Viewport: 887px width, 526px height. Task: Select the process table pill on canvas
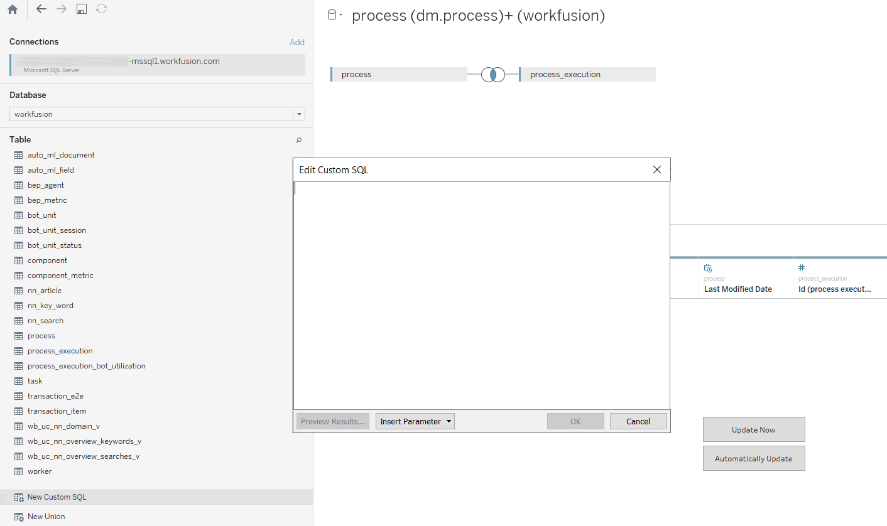point(399,75)
